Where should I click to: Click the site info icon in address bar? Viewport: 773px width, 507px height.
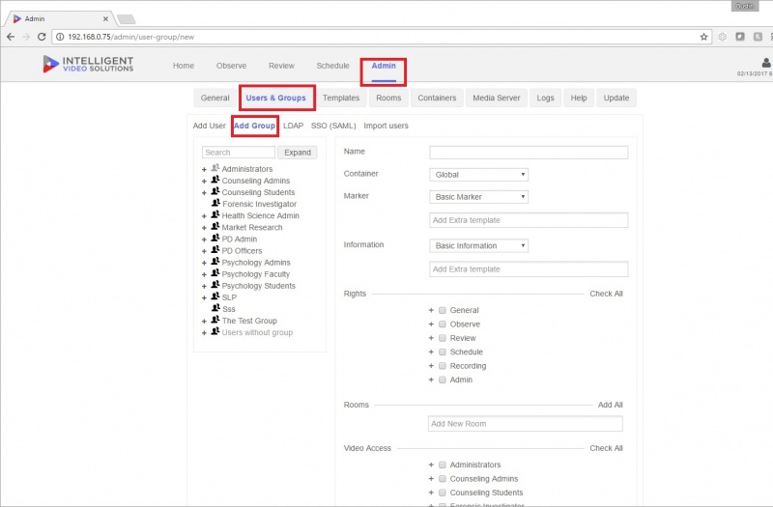click(x=60, y=37)
